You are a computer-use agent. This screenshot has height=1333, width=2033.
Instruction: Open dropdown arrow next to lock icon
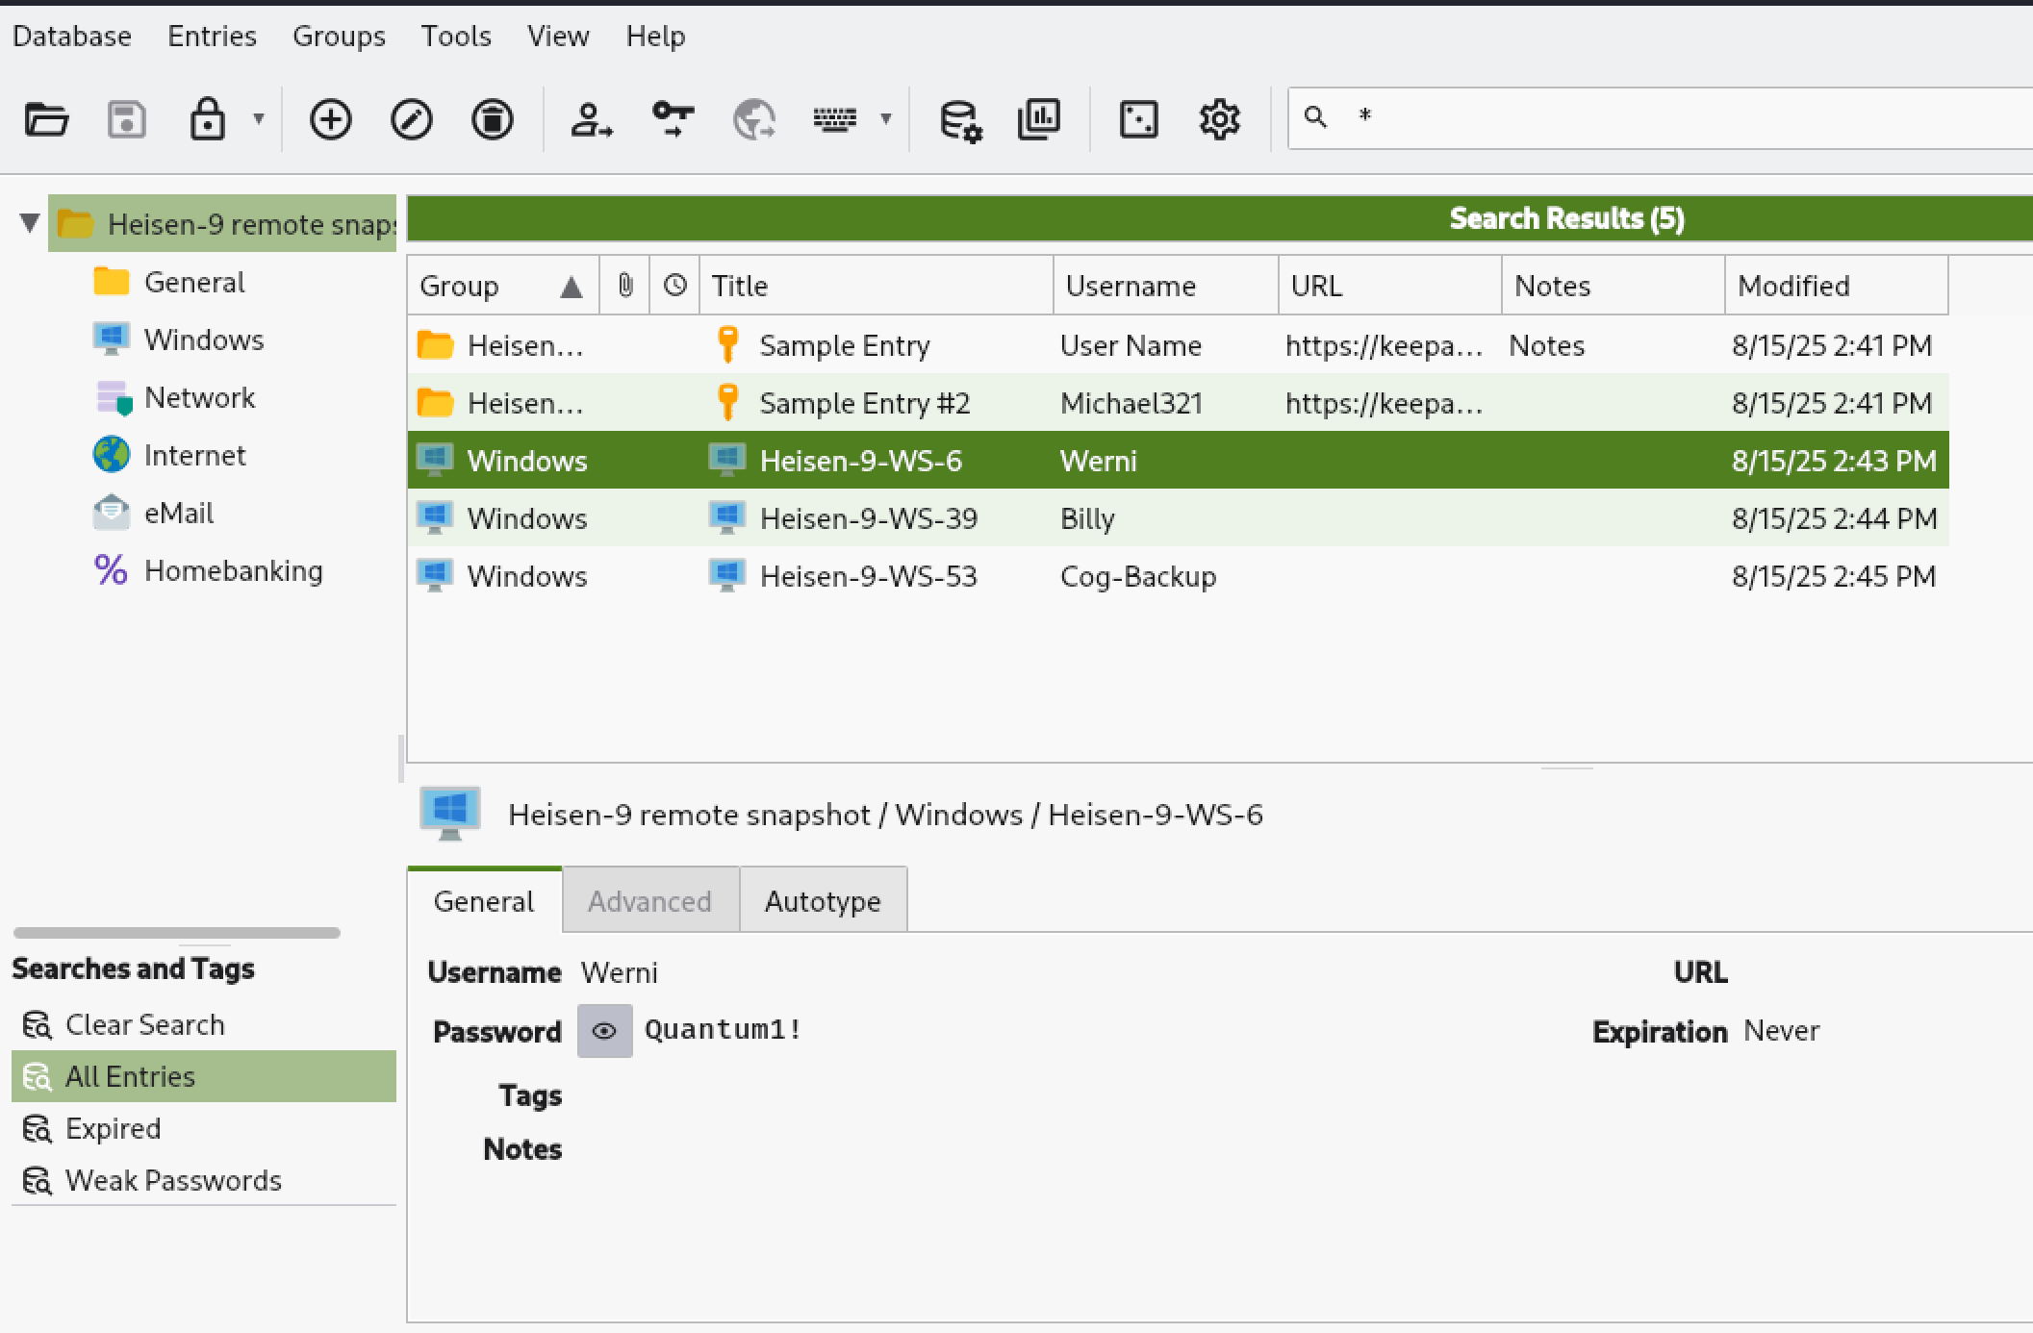[258, 119]
